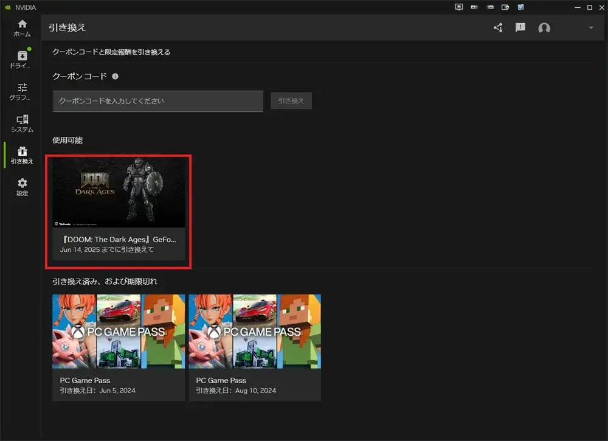Open the システム (System) sidebar icon
The width and height of the screenshot is (608, 441).
[22, 123]
